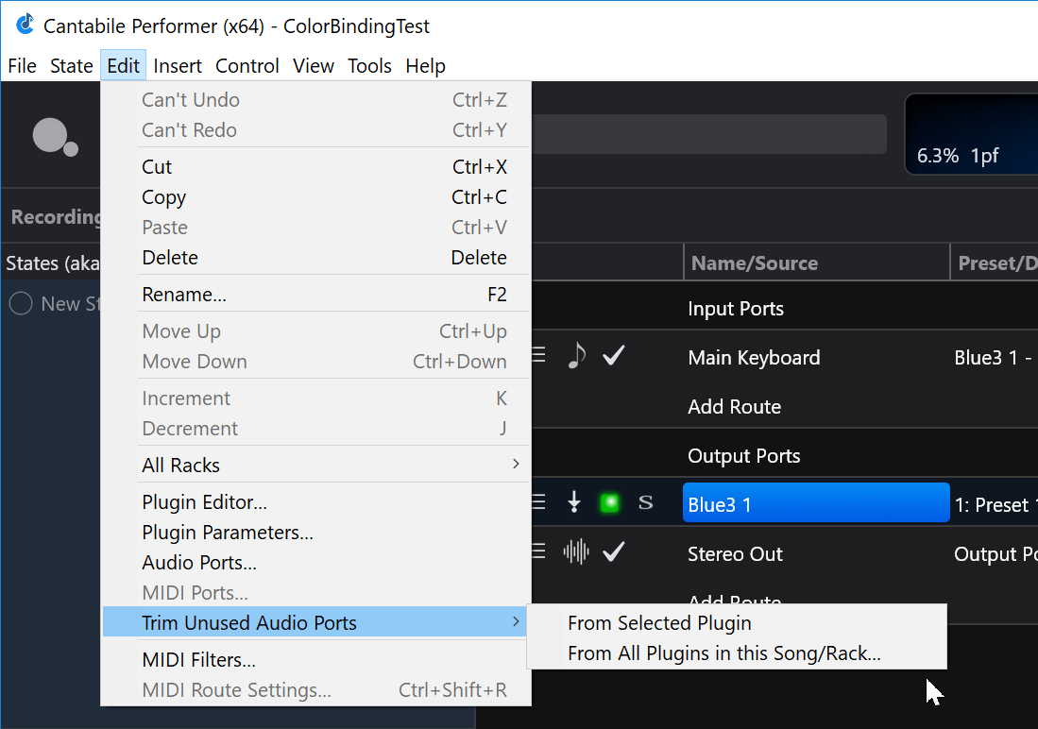The image size is (1038, 729).
Task: Choose Cut from the Edit menu
Action: click(x=316, y=167)
